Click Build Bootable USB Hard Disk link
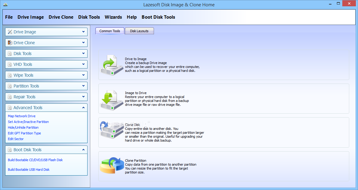 point(29,170)
